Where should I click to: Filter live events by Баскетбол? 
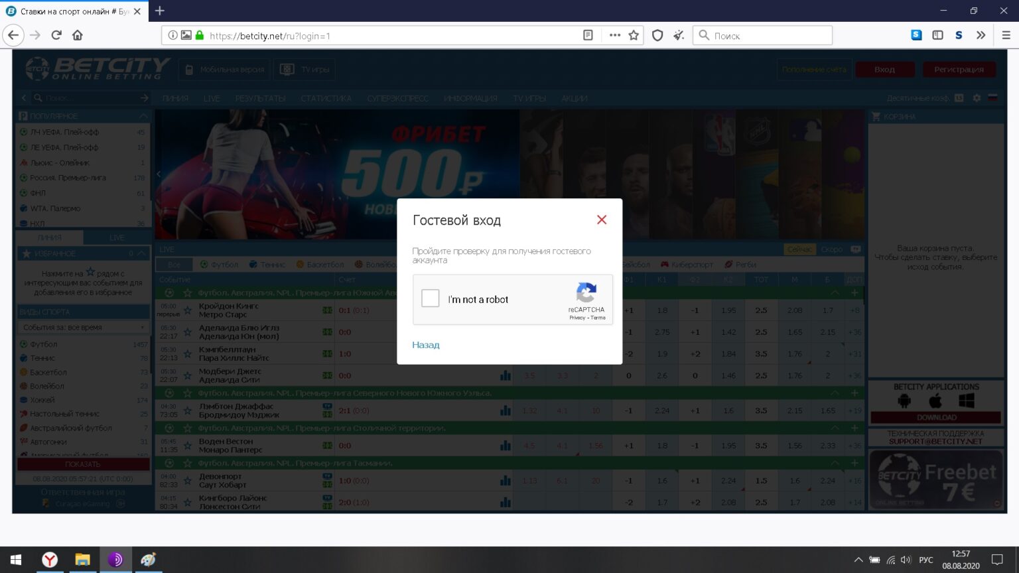320,265
